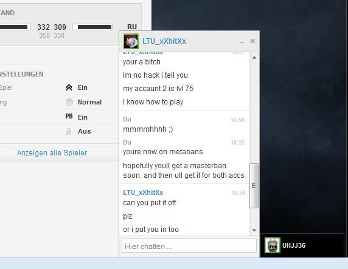Viewport: 348px width, 269px height.
Task: Click chat scrollbar down arrow
Action: (254, 231)
